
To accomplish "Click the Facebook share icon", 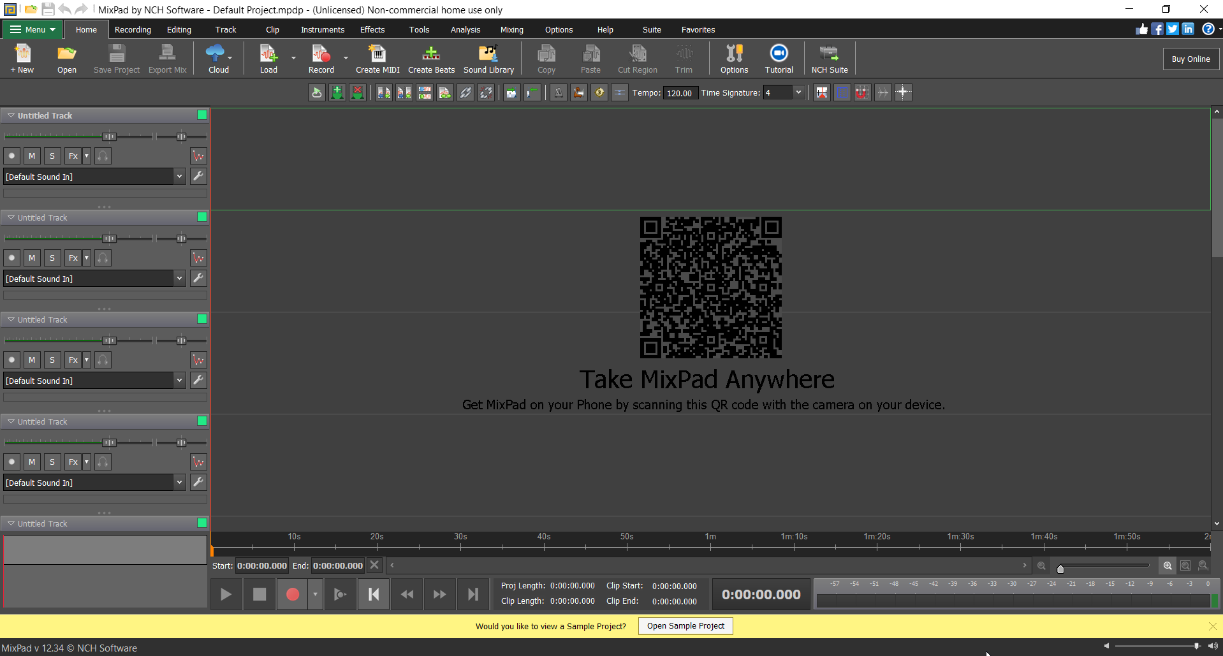I will coord(1157,29).
